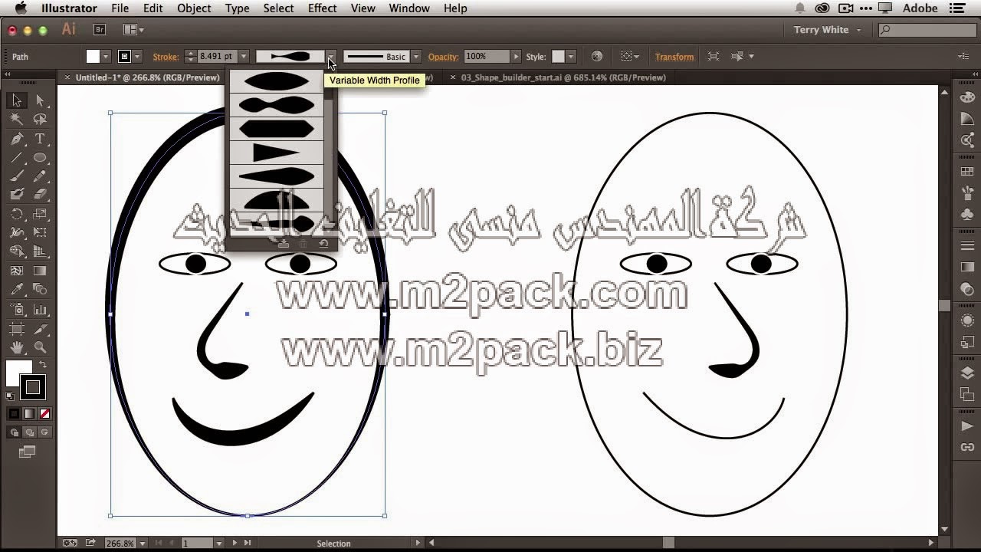Select the Lasso tool
Screen dimensions: 981x552
coord(40,120)
